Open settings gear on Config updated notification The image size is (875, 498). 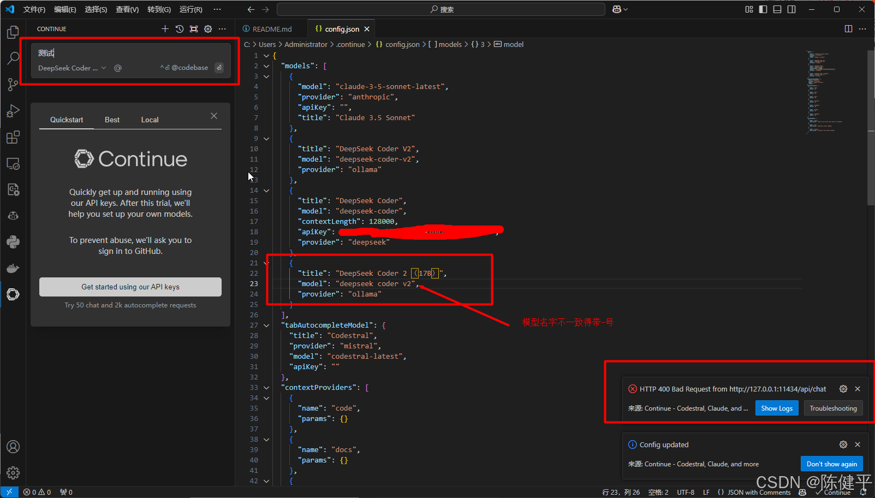point(843,444)
